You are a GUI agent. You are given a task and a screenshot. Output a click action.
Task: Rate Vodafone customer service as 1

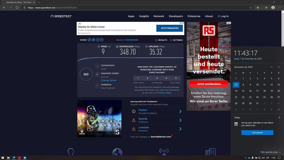138,78
